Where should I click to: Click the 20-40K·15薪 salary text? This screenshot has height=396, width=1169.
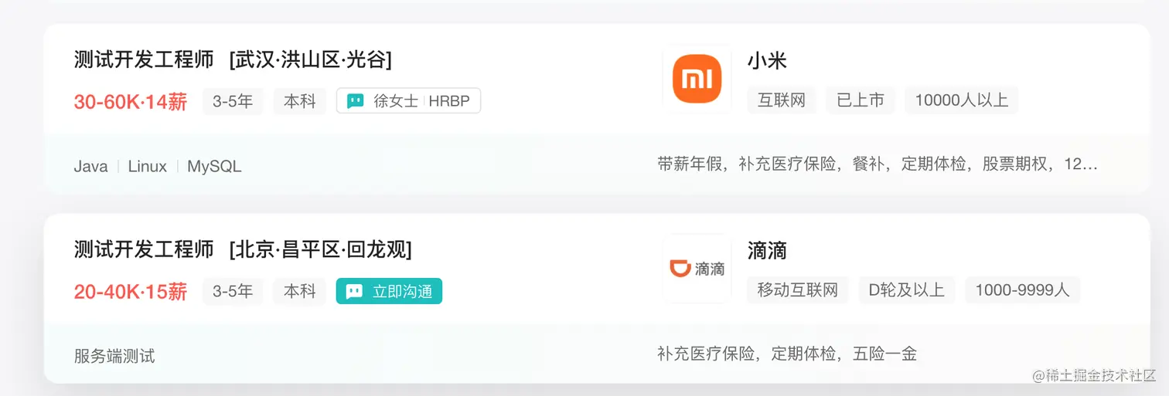131,291
